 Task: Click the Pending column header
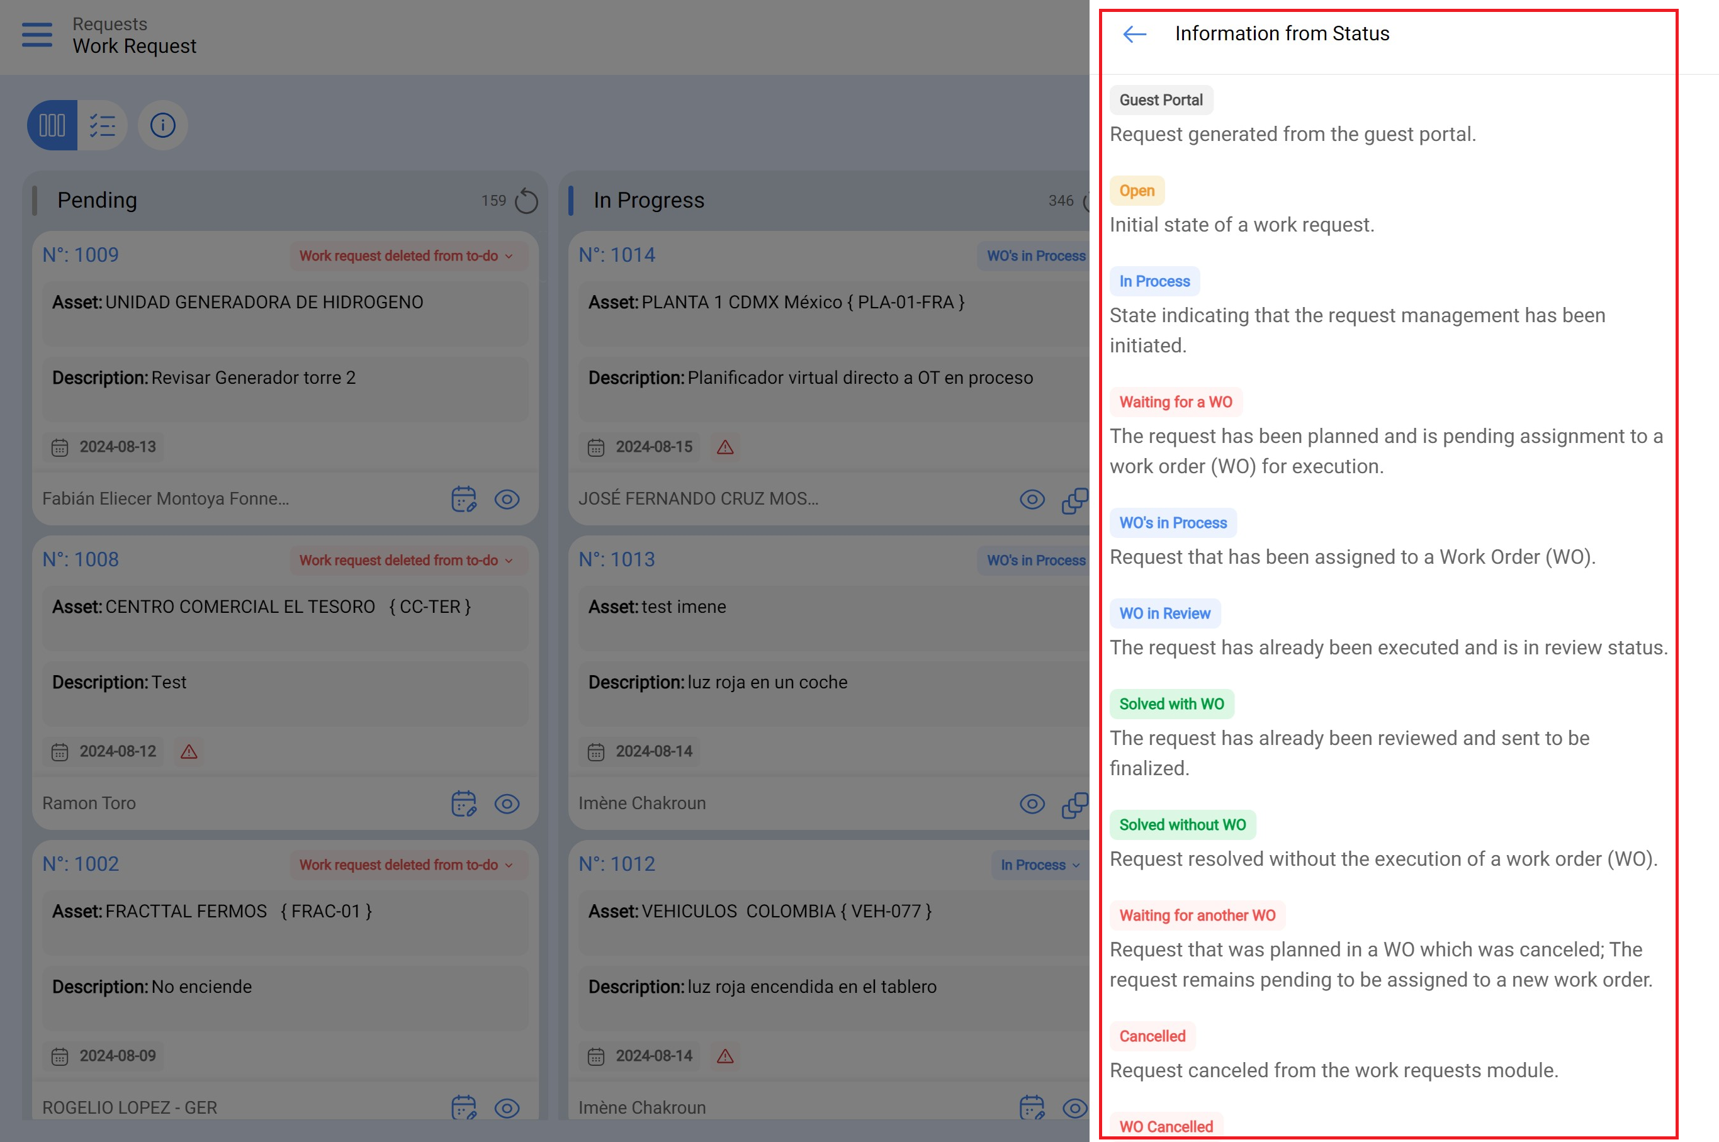[x=97, y=200]
